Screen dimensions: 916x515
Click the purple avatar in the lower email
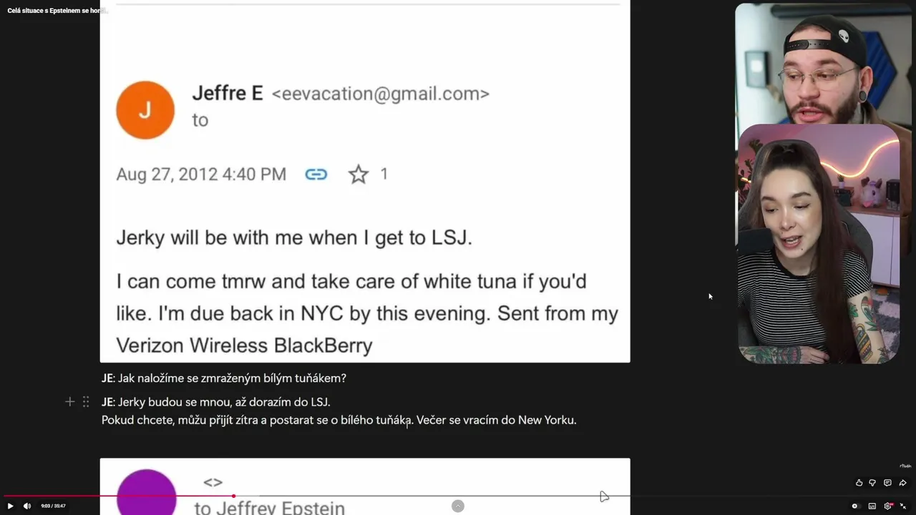point(147,493)
